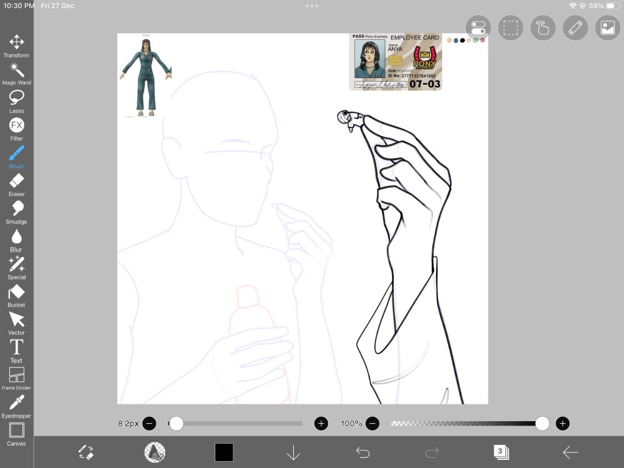The height and width of the screenshot is (468, 624).
Task: Tap the full-body character reference image
Action: click(x=146, y=76)
